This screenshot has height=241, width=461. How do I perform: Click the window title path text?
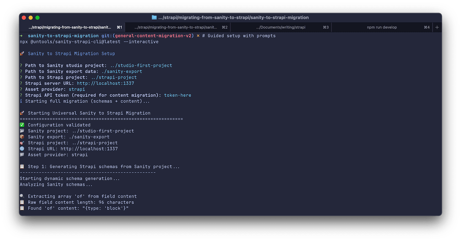234,17
